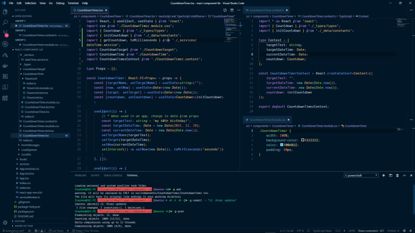
Task: Open more actions for the CSS editor group
Action: 411,120
